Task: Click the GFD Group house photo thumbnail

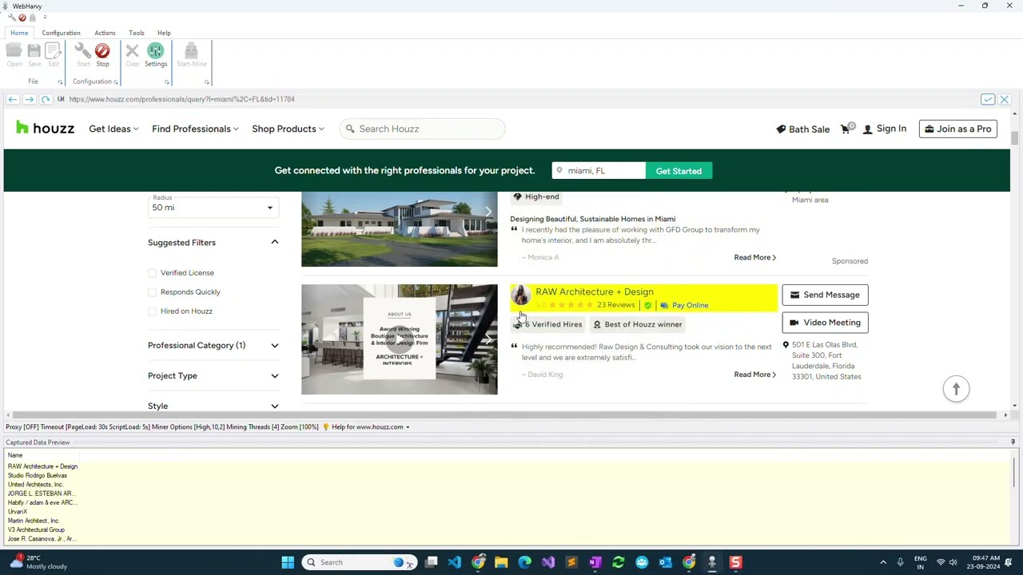Action: (399, 229)
